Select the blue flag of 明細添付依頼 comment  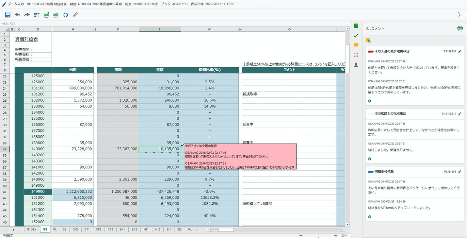click(x=371, y=171)
